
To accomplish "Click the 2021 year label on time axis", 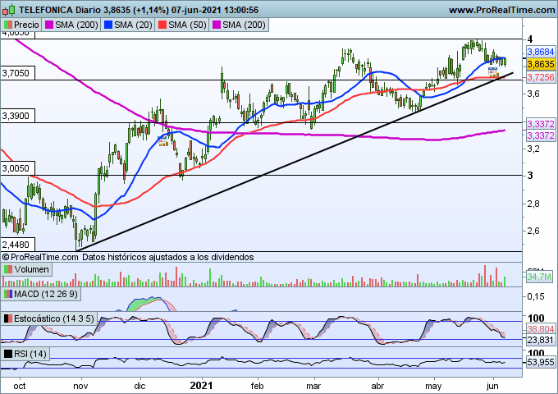I will [x=201, y=386].
